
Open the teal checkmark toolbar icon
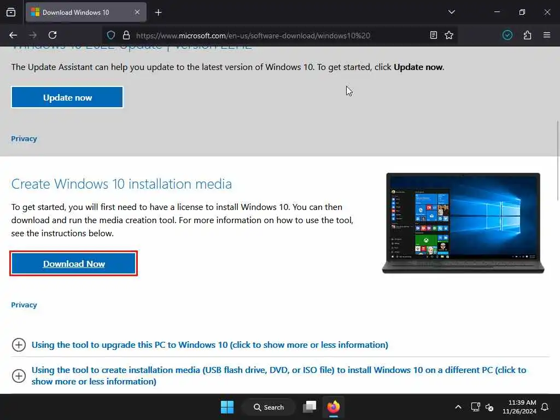pyautogui.click(x=507, y=35)
